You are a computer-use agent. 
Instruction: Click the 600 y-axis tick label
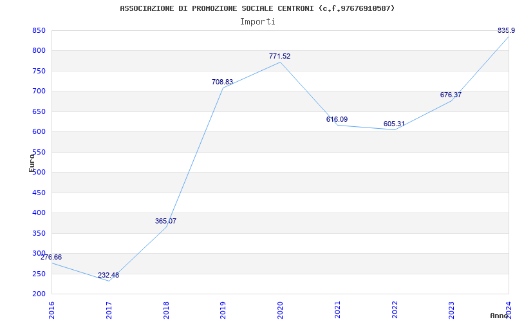pos(39,132)
